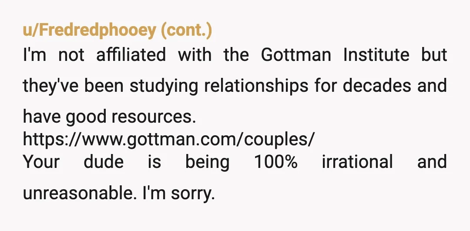Viewport: 470px width, 231px height.
Task: Click the "(cont.)" label beside the username
Action: pos(186,30)
